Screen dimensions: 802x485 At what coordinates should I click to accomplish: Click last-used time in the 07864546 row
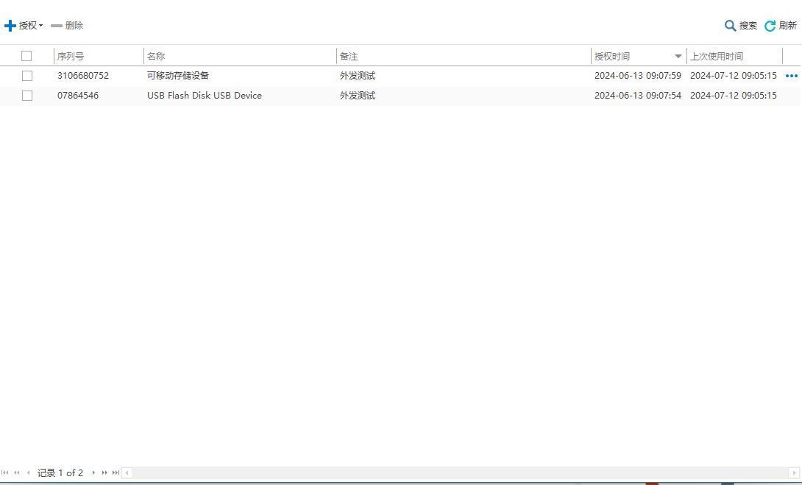(x=734, y=96)
